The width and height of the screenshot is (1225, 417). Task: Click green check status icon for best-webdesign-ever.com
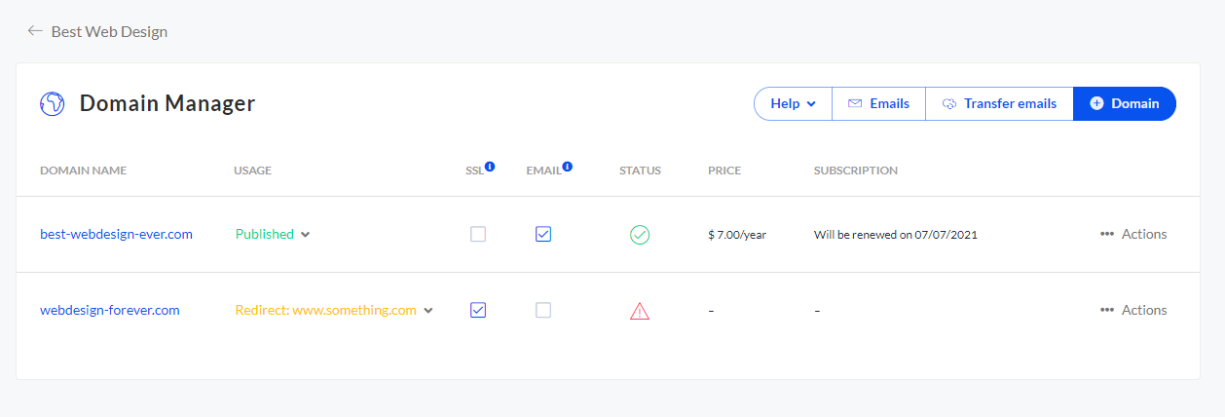click(x=640, y=235)
